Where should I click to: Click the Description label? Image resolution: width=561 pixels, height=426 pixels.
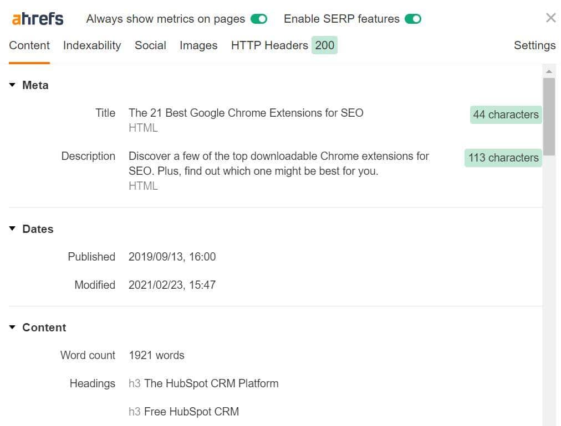pyautogui.click(x=88, y=156)
